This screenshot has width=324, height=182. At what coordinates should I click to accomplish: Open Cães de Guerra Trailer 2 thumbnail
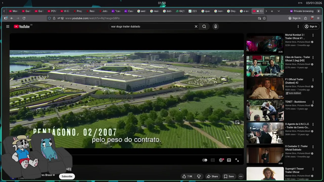coord(265,66)
